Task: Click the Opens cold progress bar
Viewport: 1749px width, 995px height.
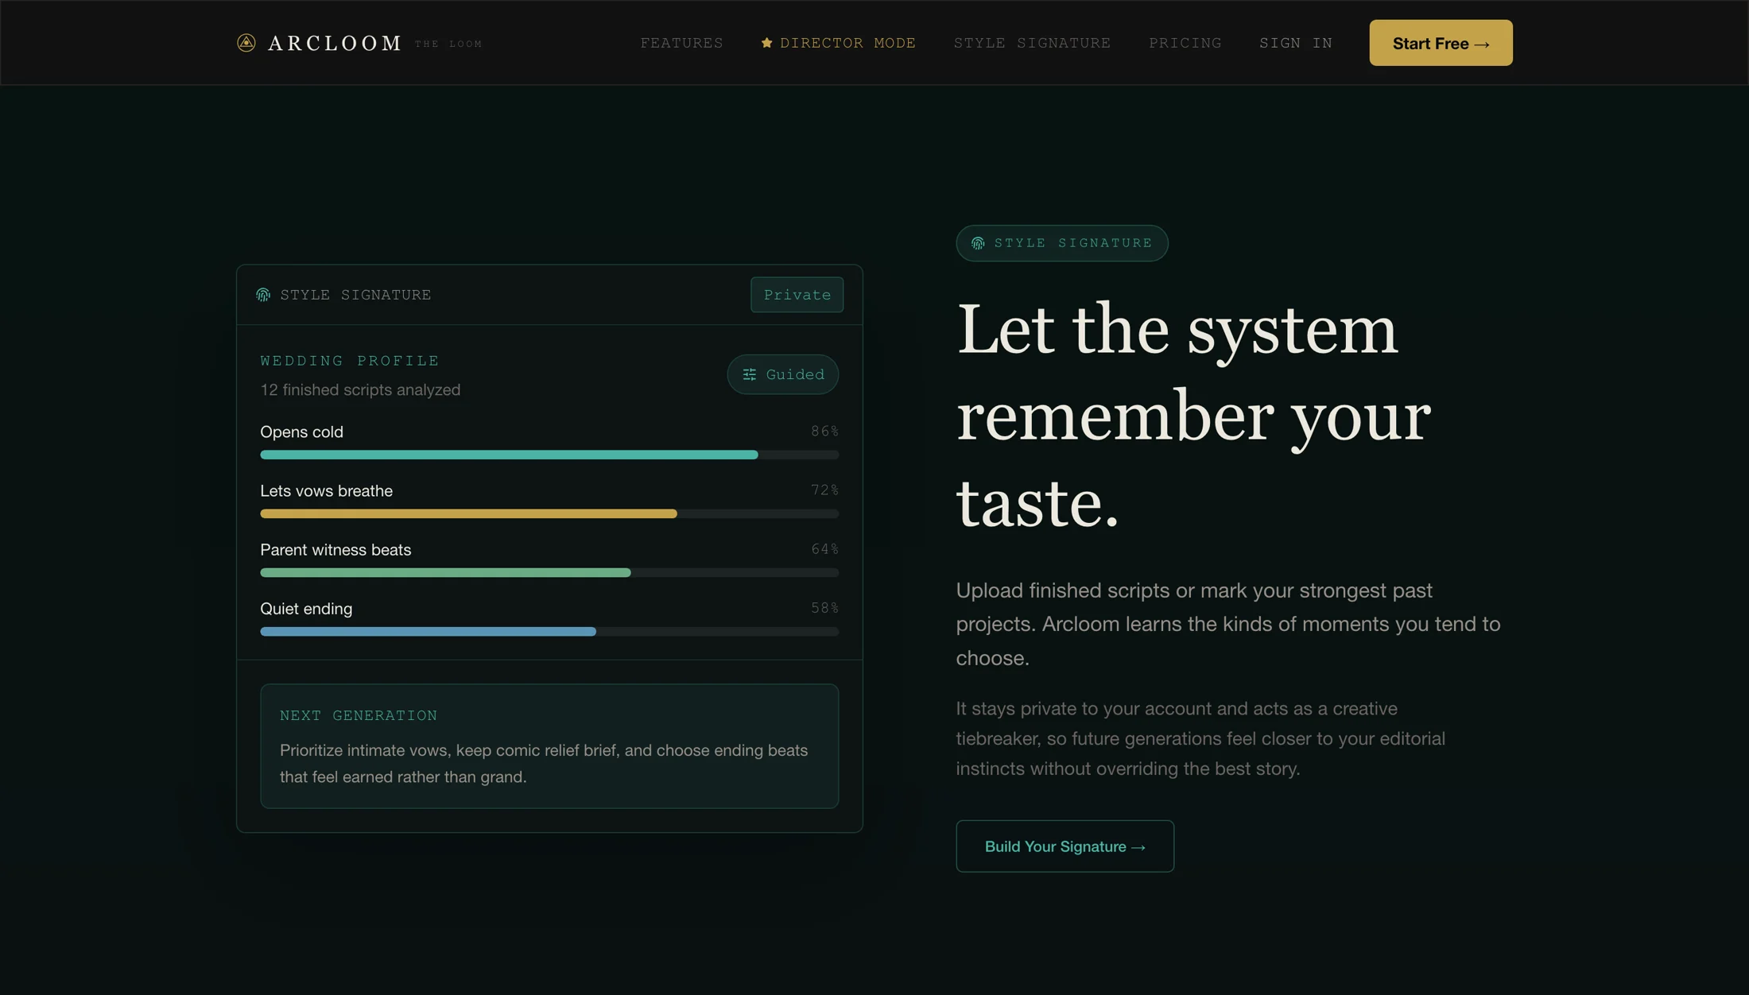Action: [x=549, y=455]
